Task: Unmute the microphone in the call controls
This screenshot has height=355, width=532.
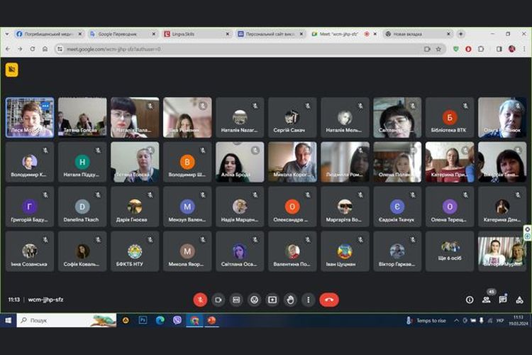Action: (200, 300)
